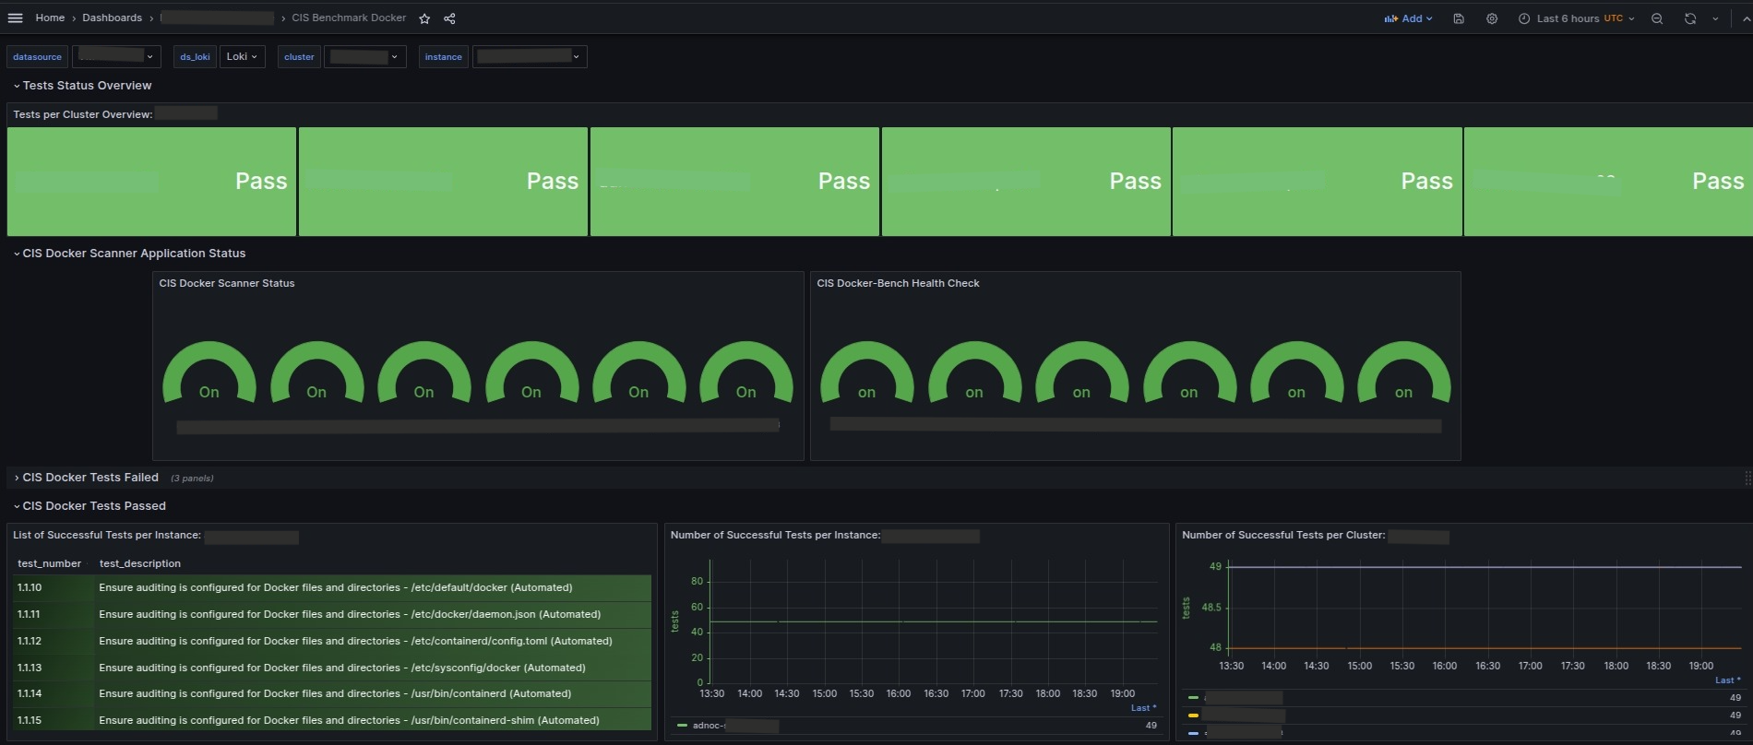
Task: Expand the CIS Docker Tests Failed row
Action: 86,478
